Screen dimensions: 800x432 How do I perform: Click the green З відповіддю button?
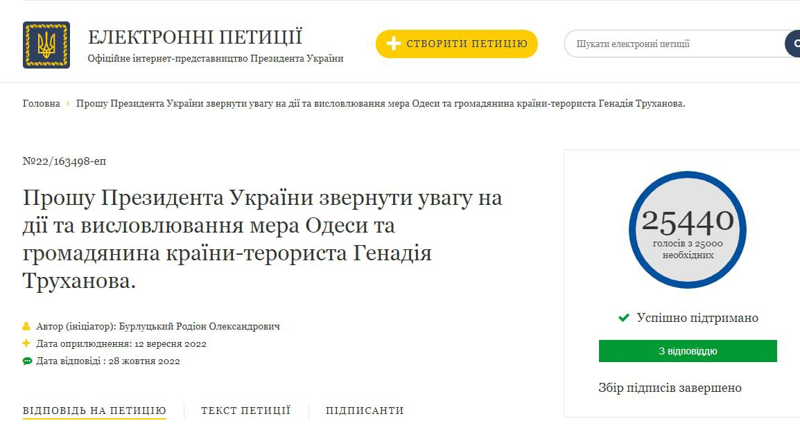688,351
